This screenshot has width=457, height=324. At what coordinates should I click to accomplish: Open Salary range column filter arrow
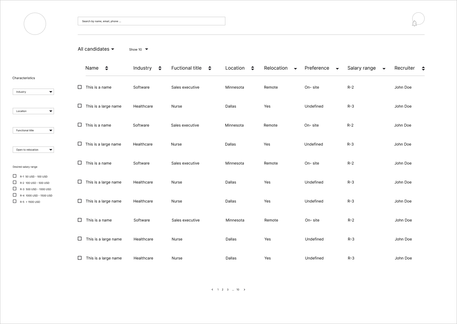point(384,69)
